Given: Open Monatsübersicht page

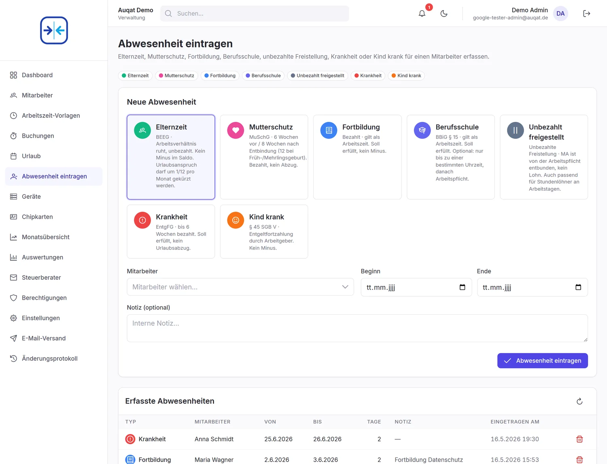Looking at the screenshot, I should coord(54,237).
